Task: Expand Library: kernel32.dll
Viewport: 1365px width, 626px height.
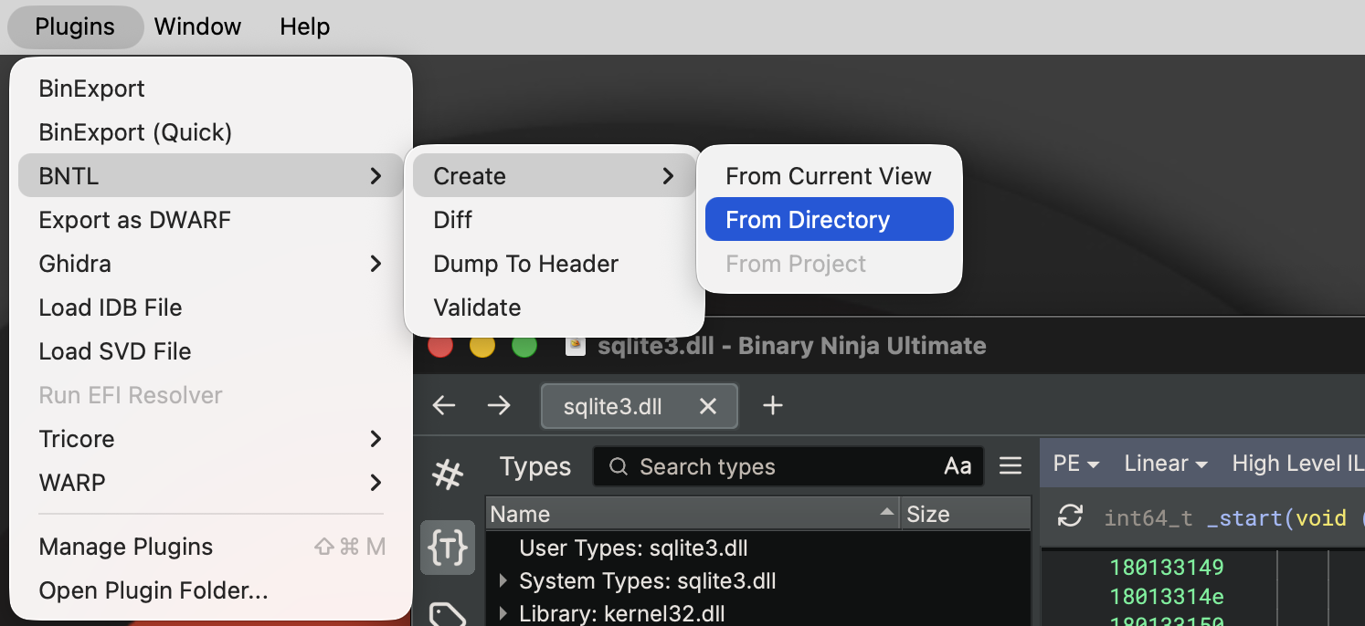Action: [503, 612]
